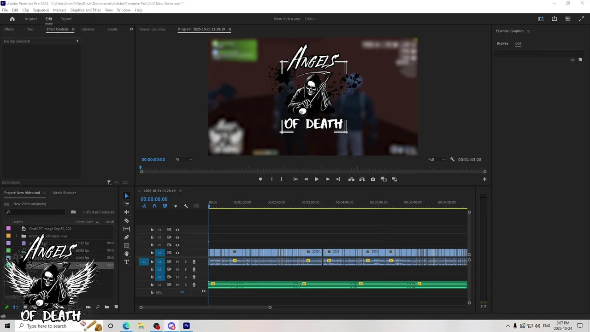Expand the no clip selected arrow

(x=77, y=41)
